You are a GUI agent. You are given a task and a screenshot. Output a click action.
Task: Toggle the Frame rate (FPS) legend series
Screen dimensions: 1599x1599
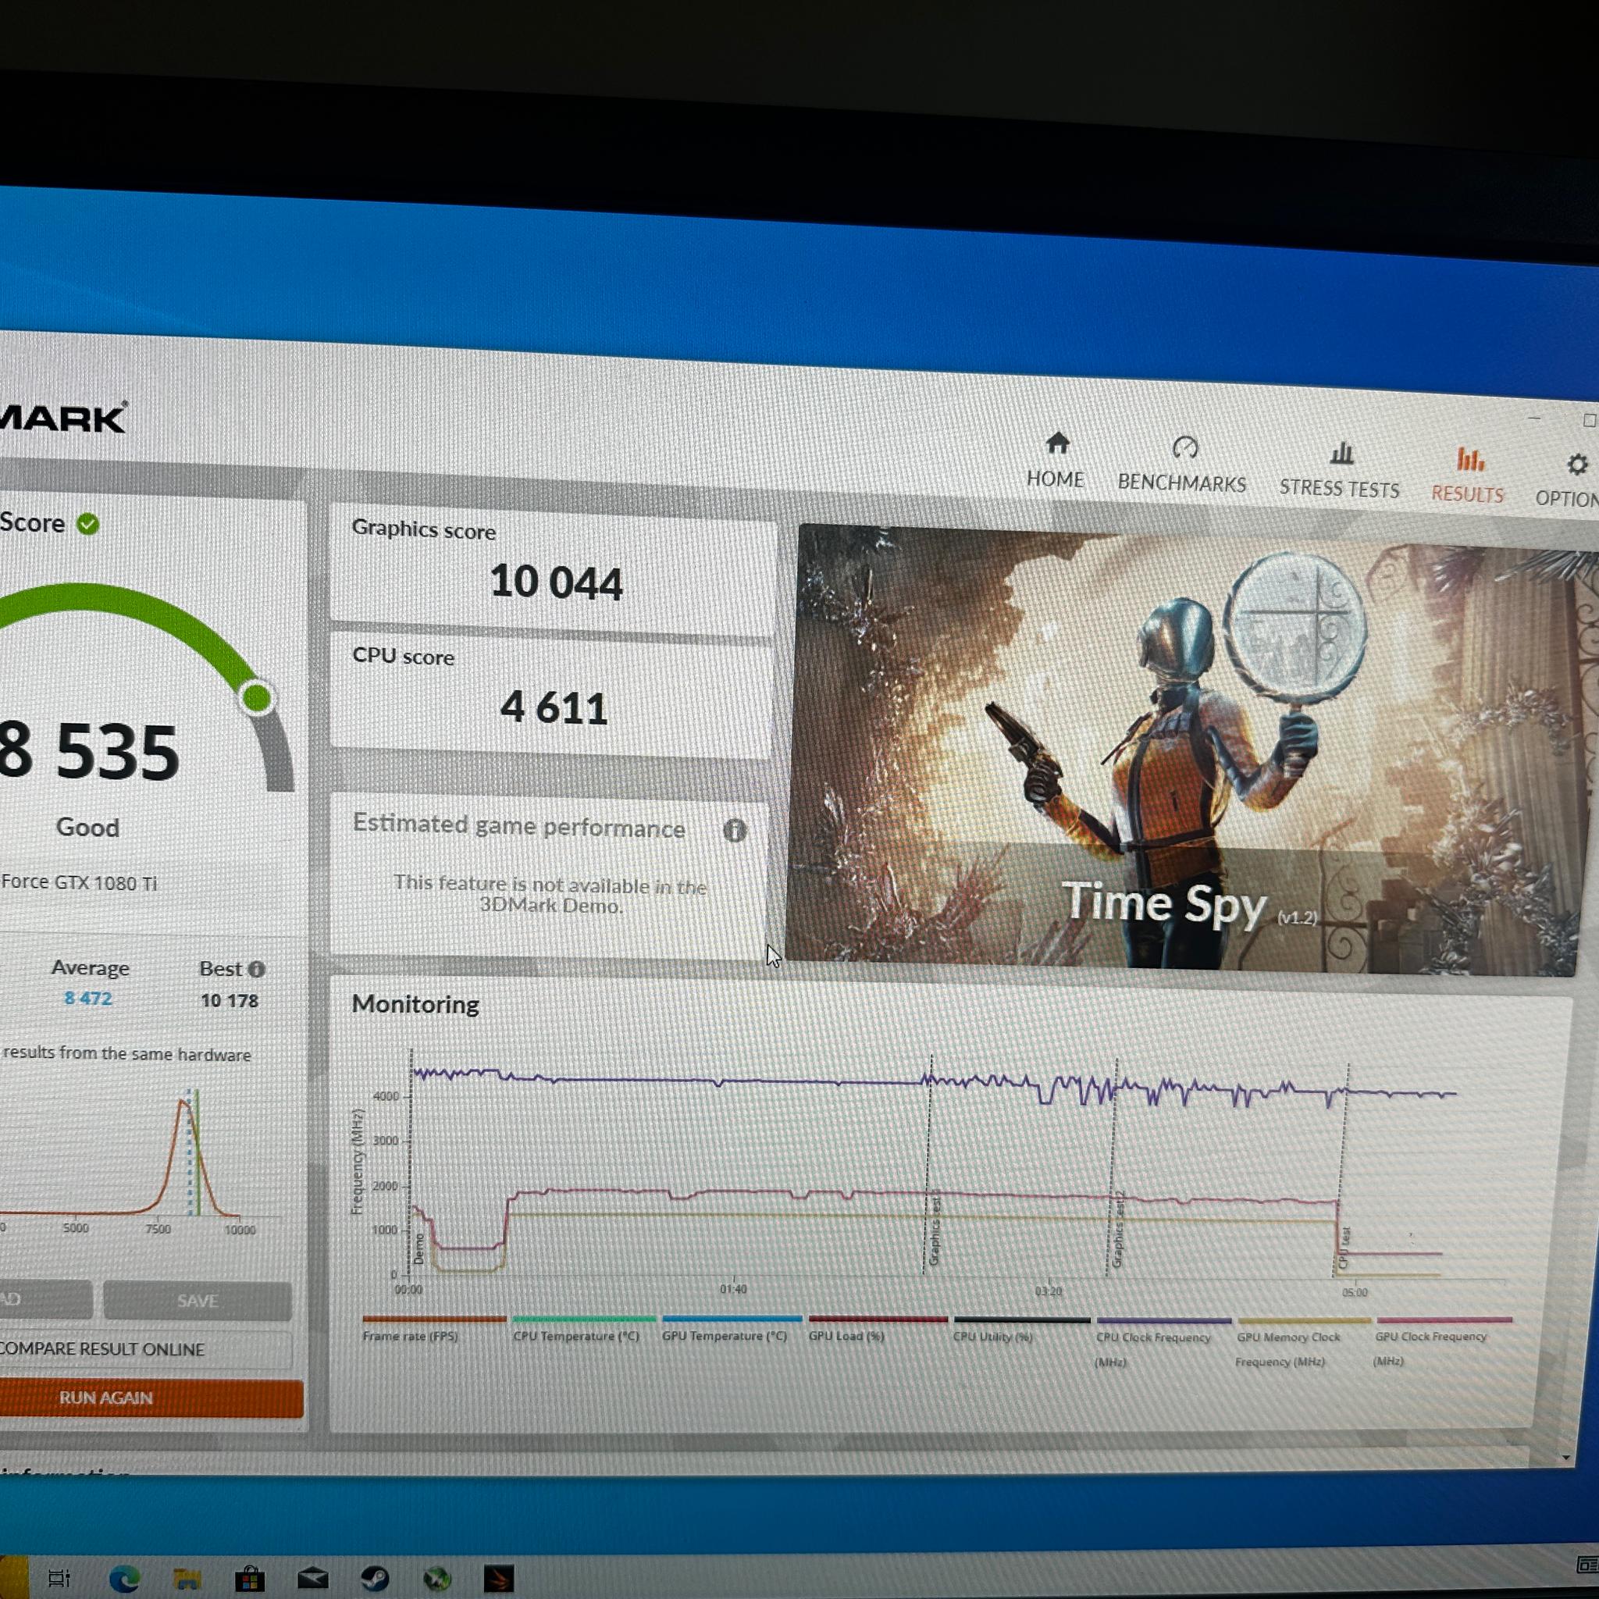[433, 1329]
